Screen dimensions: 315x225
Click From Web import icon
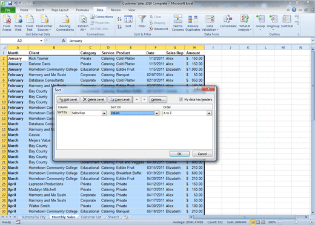click(18, 23)
